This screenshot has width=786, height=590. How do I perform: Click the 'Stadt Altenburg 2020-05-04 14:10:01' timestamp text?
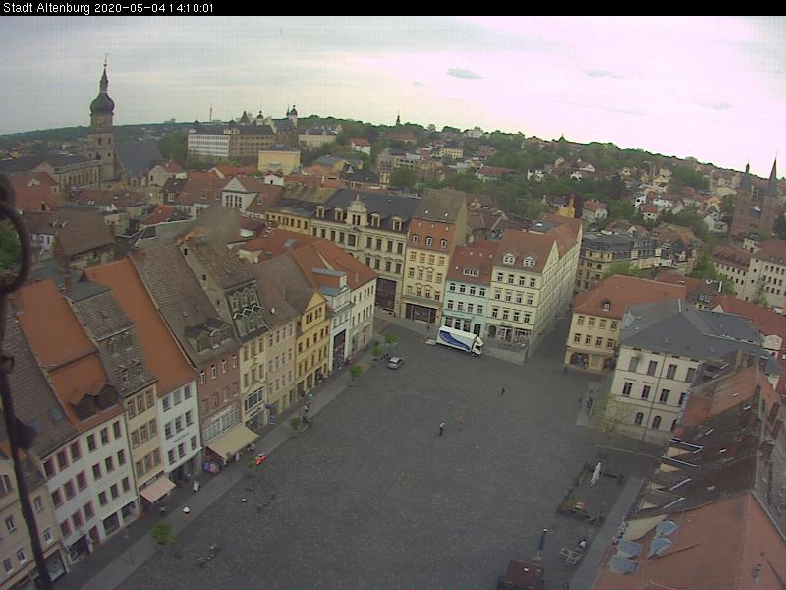coord(108,8)
